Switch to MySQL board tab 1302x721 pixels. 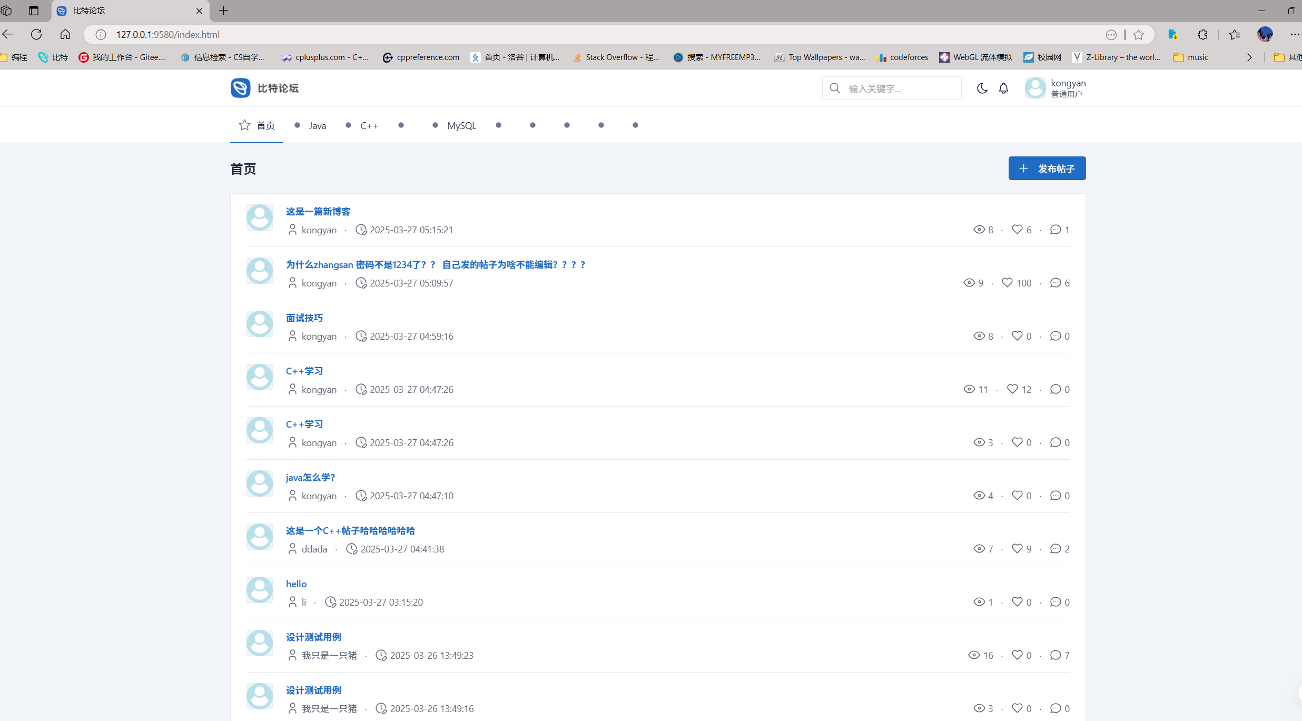pos(461,125)
